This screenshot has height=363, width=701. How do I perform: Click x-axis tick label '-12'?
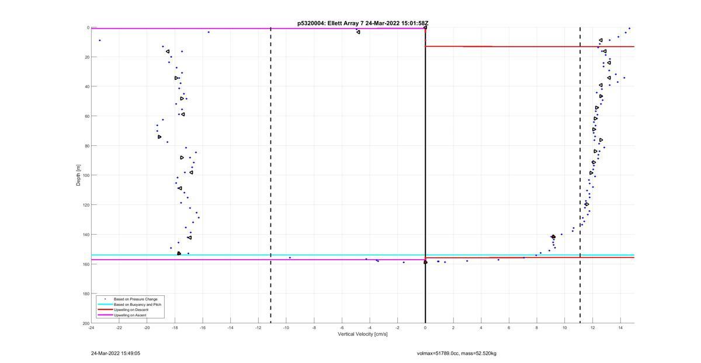(x=258, y=328)
